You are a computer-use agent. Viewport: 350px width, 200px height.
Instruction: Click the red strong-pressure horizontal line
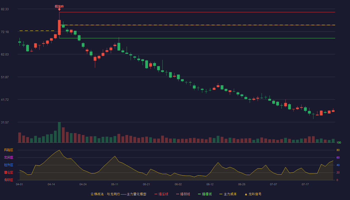[197, 12]
